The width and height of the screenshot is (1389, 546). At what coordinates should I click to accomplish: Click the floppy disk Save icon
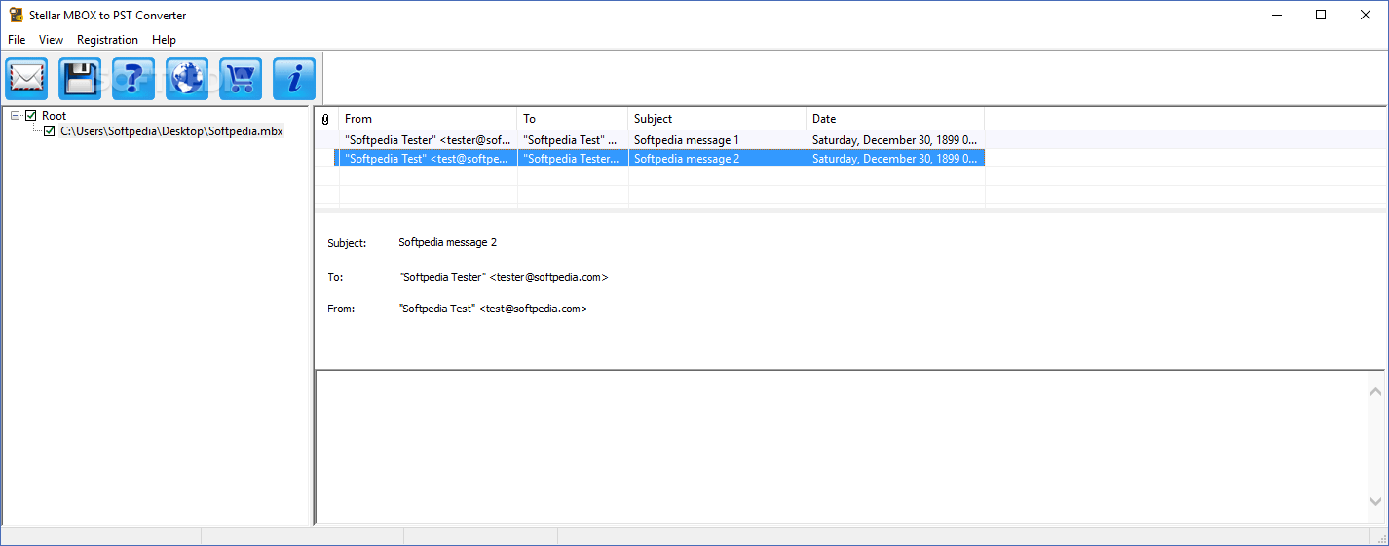point(80,79)
